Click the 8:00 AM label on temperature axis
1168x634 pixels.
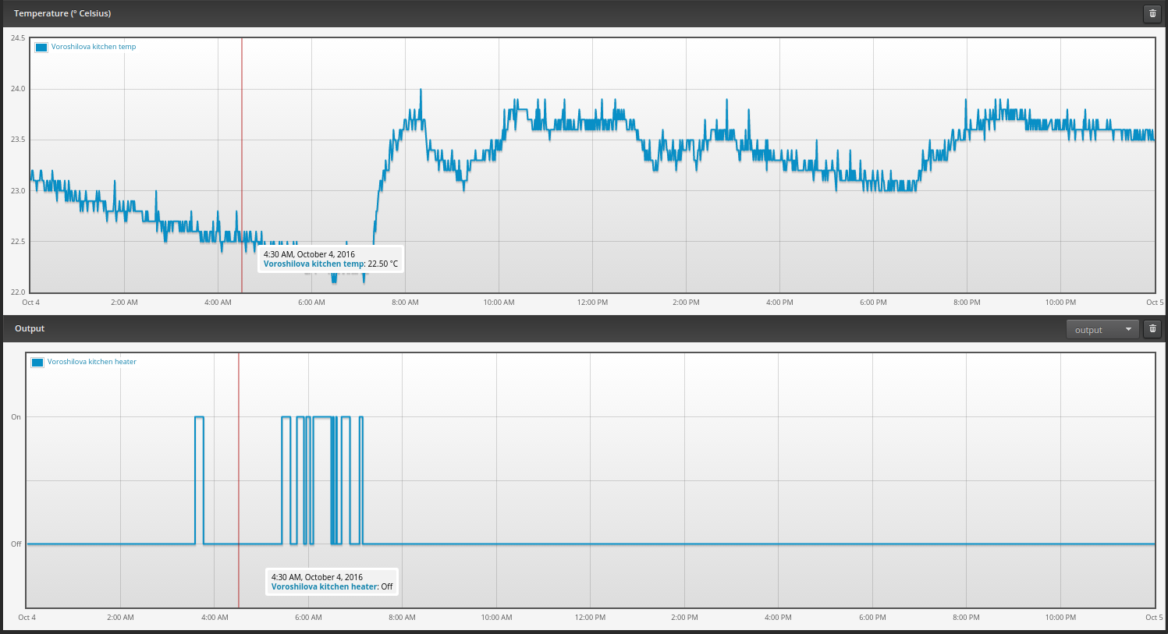(x=405, y=303)
